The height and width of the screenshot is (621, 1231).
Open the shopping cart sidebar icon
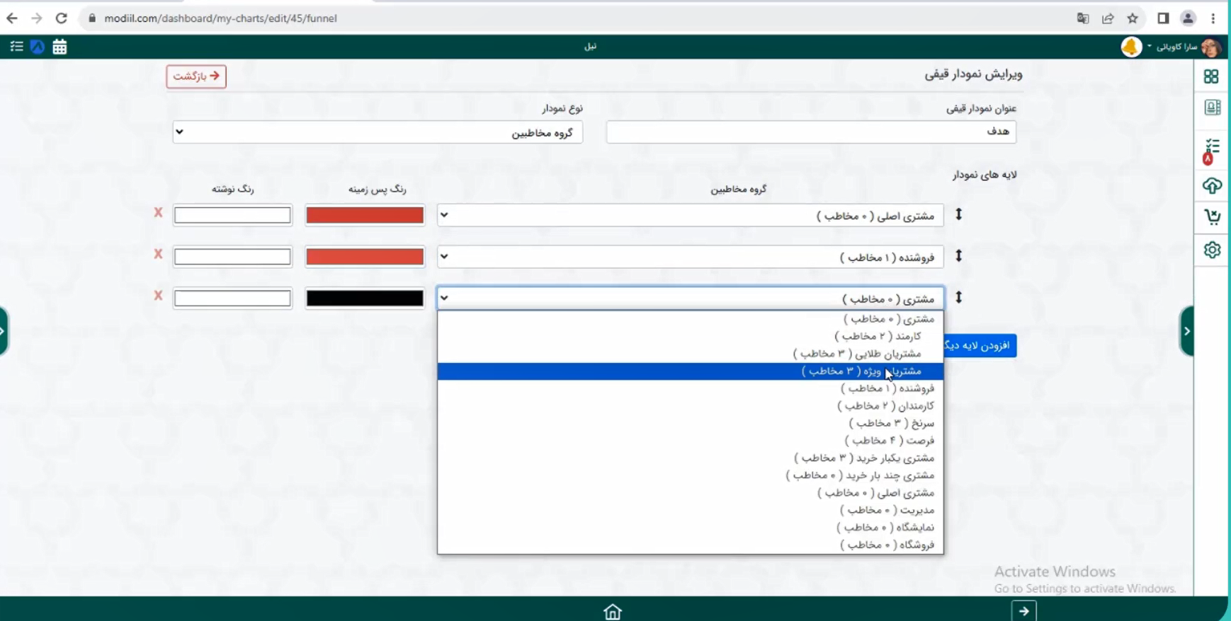[1212, 217]
